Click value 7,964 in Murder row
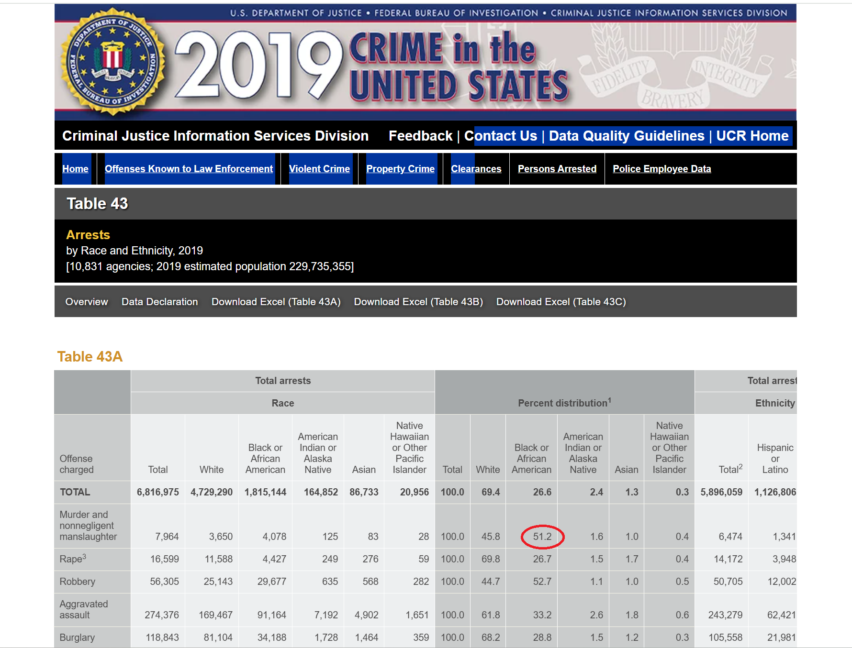This screenshot has width=852, height=648. click(x=167, y=537)
